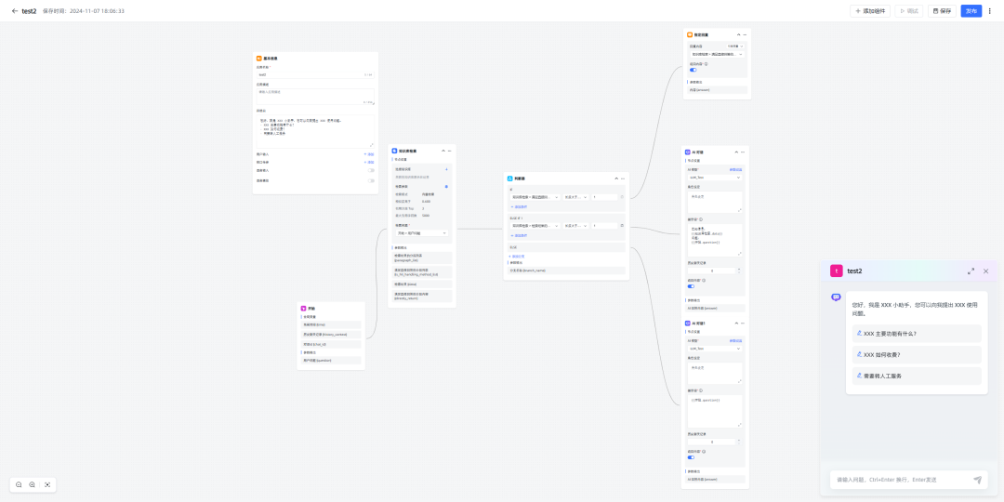Zoom out the canvas with the minus magnifier

pyautogui.click(x=19, y=484)
